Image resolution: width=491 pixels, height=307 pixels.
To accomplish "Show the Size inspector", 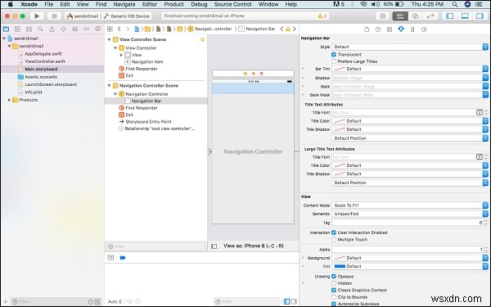I will point(412,29).
